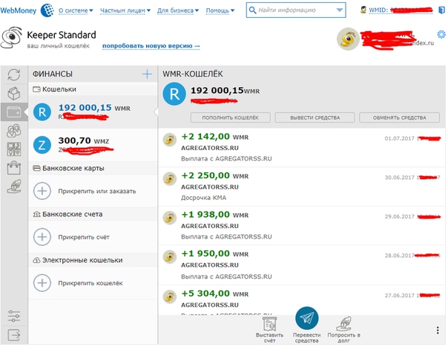This screenshot has width=448, height=347.
Task: Click the Перевести средства paper plane icon
Action: pos(306,318)
